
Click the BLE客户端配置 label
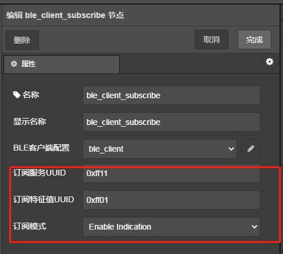[41, 148]
